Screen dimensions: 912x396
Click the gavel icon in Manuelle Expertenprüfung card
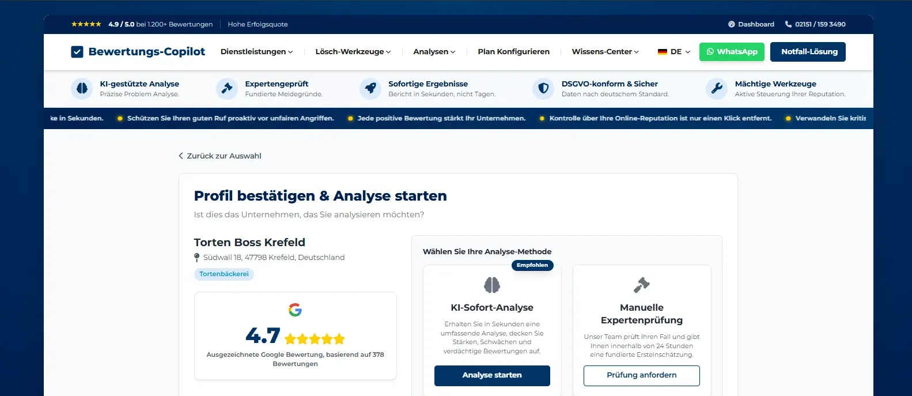642,285
